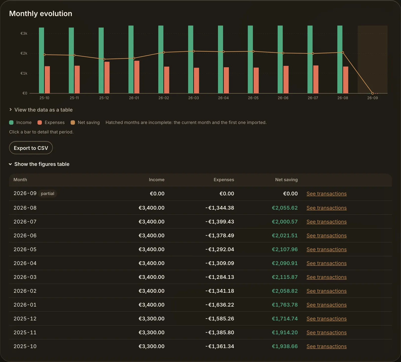
Task: Click expenses value -€1,284.13
Action: pos(220,277)
